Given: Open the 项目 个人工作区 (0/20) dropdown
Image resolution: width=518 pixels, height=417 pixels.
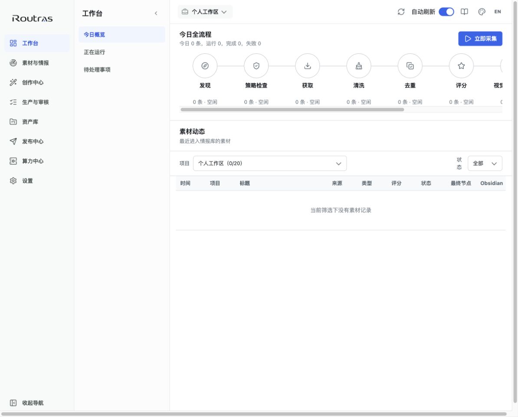Looking at the screenshot, I should [269, 163].
